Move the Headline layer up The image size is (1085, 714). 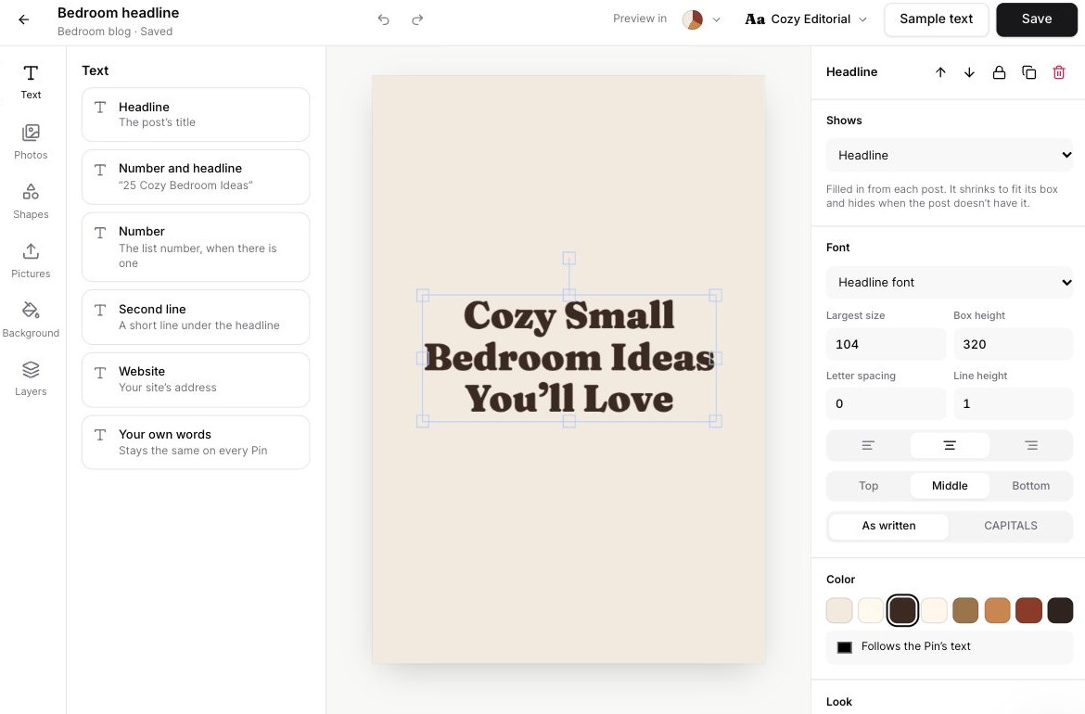click(x=940, y=72)
